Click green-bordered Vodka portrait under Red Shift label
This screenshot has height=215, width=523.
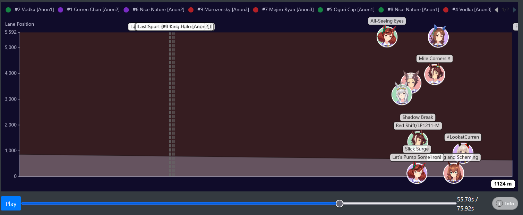pos(418,141)
